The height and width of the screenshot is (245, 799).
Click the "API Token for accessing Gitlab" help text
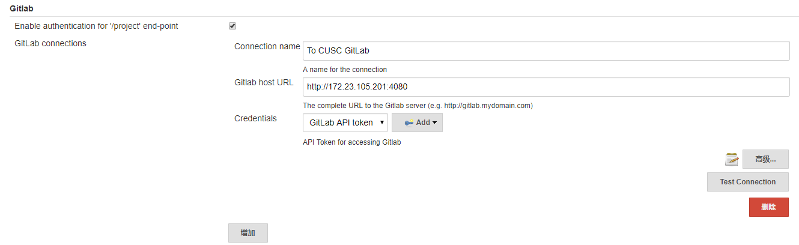(352, 142)
